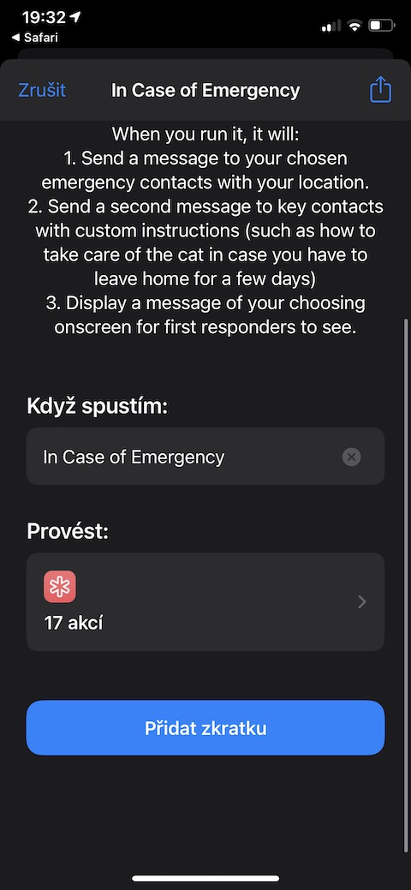Expand the 17 akcí actions chevron
The width and height of the screenshot is (411, 890).
[362, 601]
